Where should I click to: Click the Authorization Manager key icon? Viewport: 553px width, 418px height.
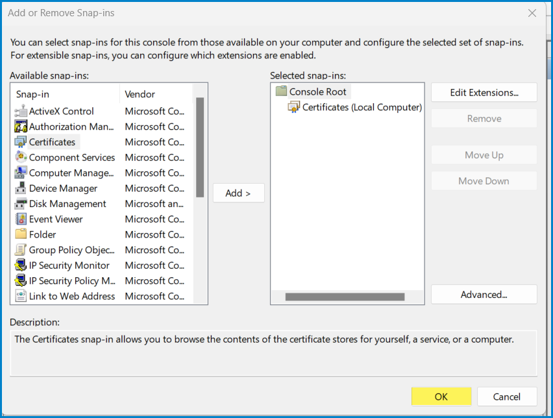tap(21, 126)
